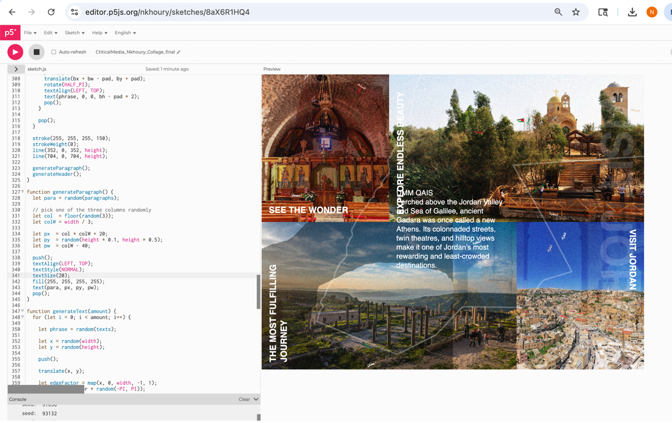Viewport: 672px width, 423px height.
Task: Click 'SEE THE WONDER' in the preview
Action: (308, 210)
